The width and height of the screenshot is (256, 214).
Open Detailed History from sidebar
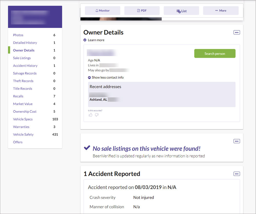tap(25, 43)
